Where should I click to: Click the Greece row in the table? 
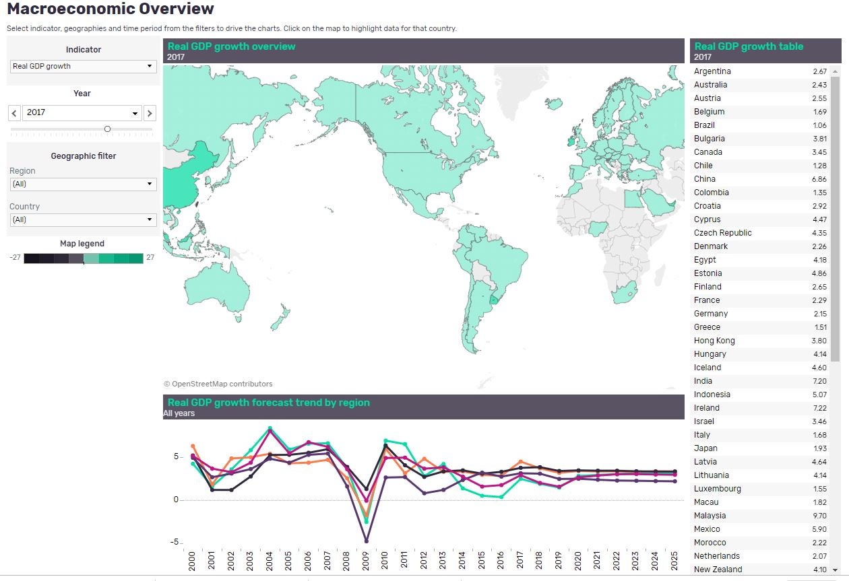click(x=760, y=327)
